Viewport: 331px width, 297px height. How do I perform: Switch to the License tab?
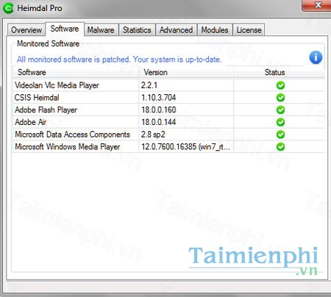[249, 30]
